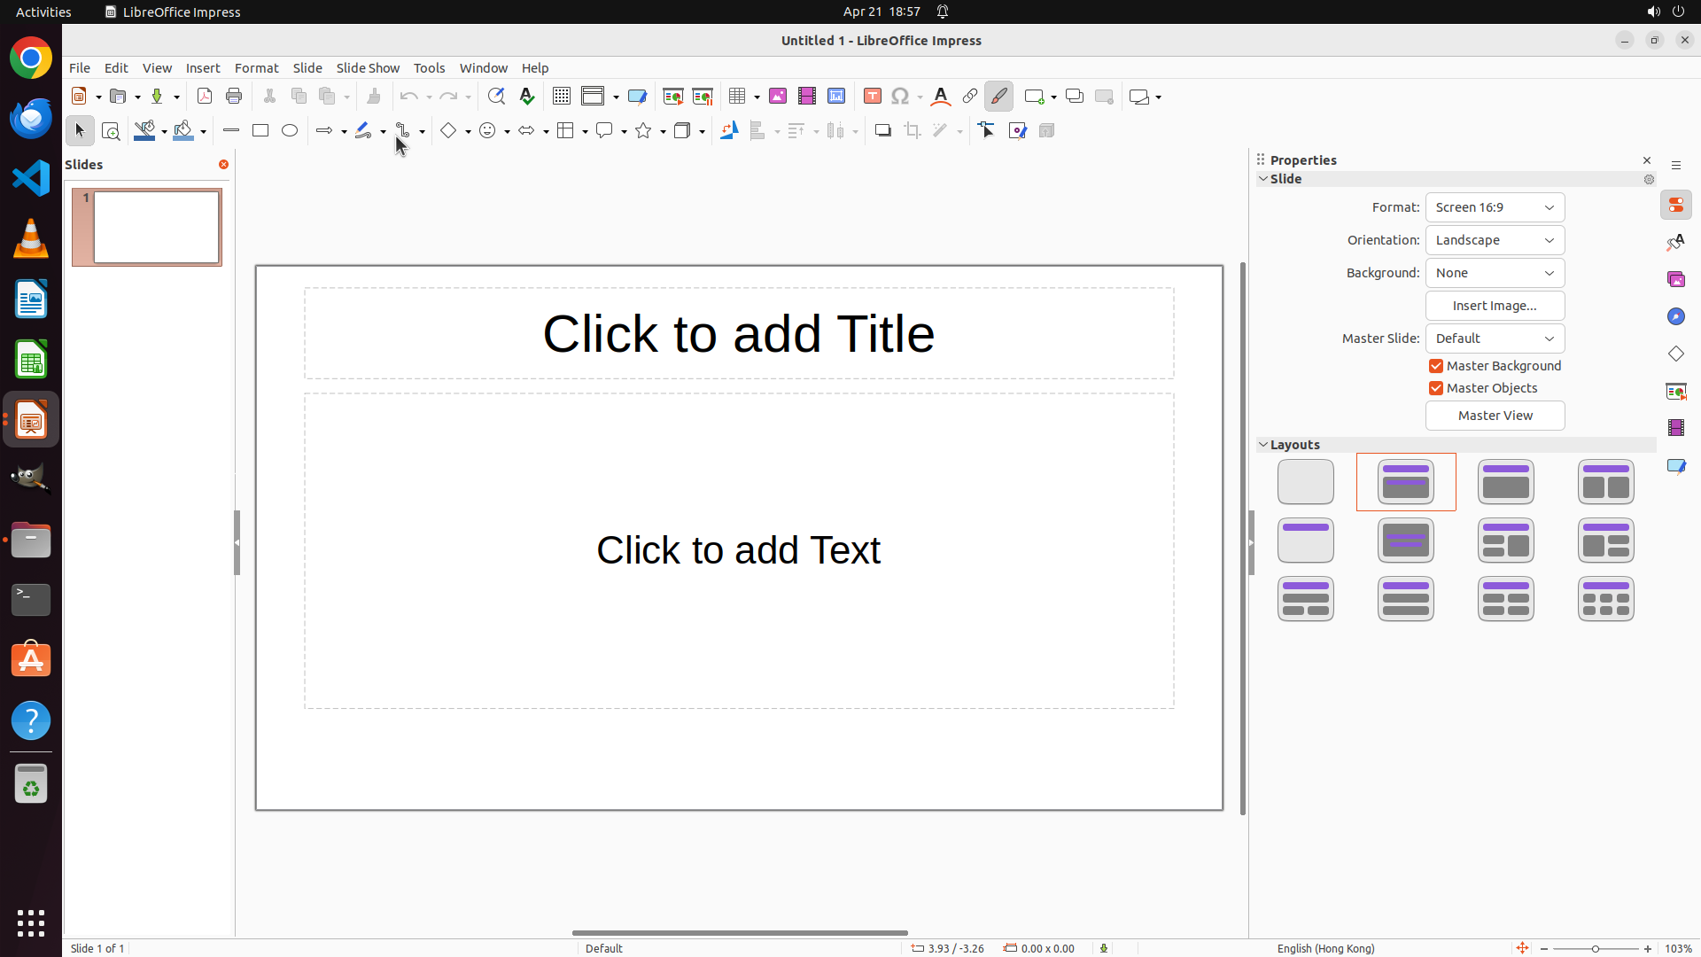Toggle the Shadow toolbar button
Image resolution: width=1701 pixels, height=957 pixels.
[x=882, y=130]
